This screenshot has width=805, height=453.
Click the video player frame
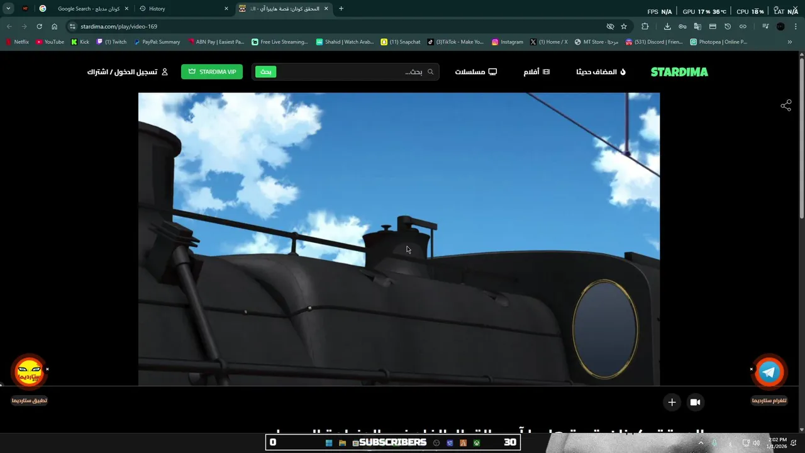[x=399, y=239]
